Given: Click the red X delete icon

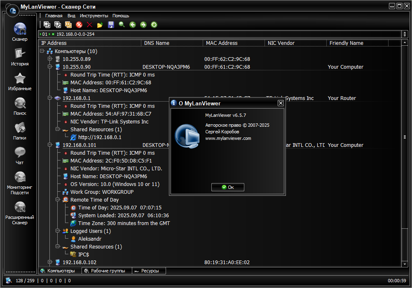Looking at the screenshot, I should 89,25.
